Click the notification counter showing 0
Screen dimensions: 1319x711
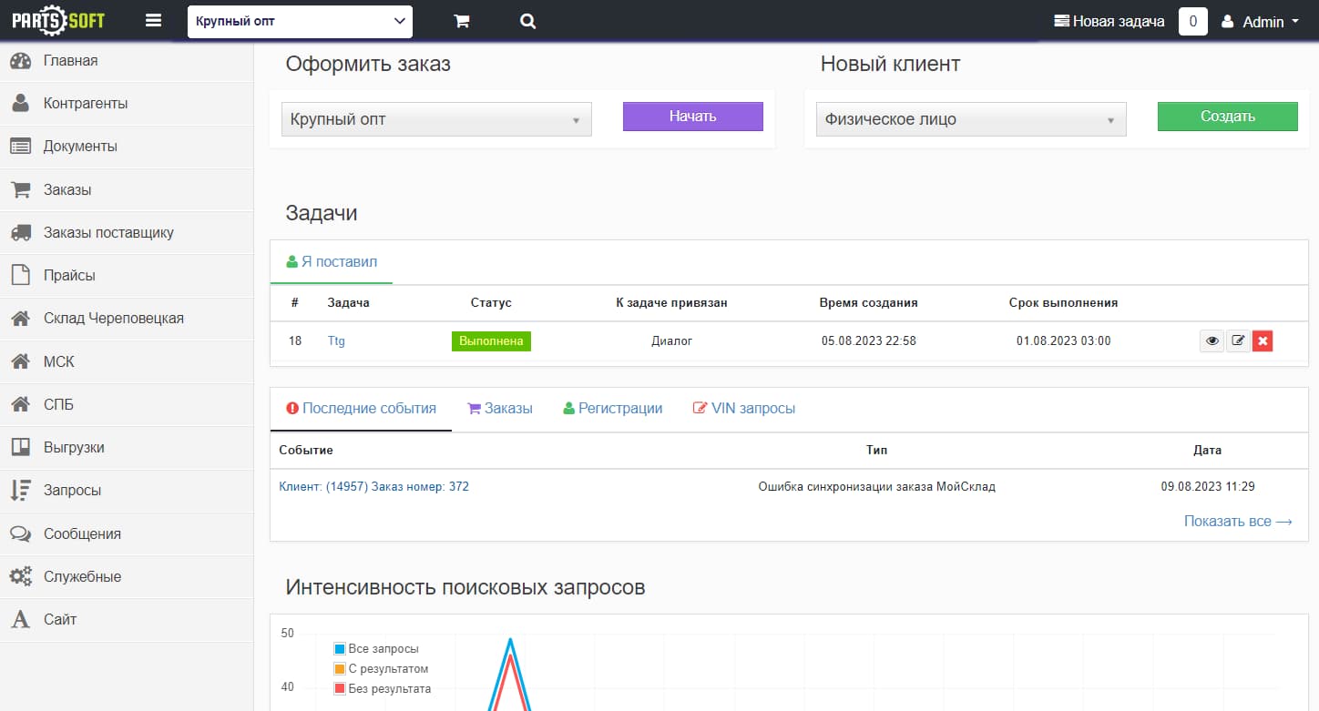point(1192,22)
